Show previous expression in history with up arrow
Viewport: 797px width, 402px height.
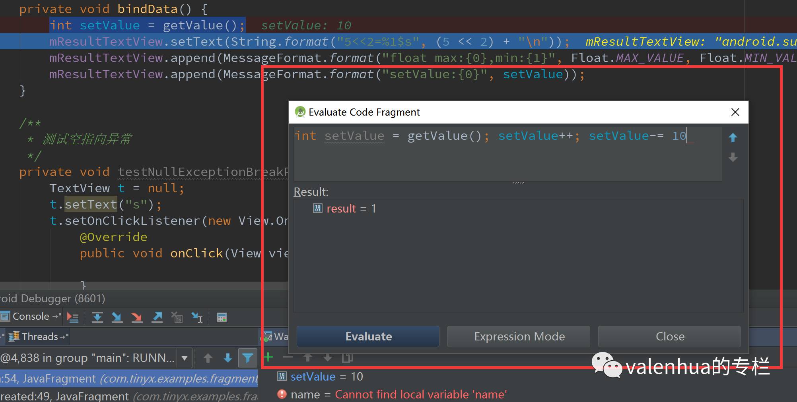(733, 137)
